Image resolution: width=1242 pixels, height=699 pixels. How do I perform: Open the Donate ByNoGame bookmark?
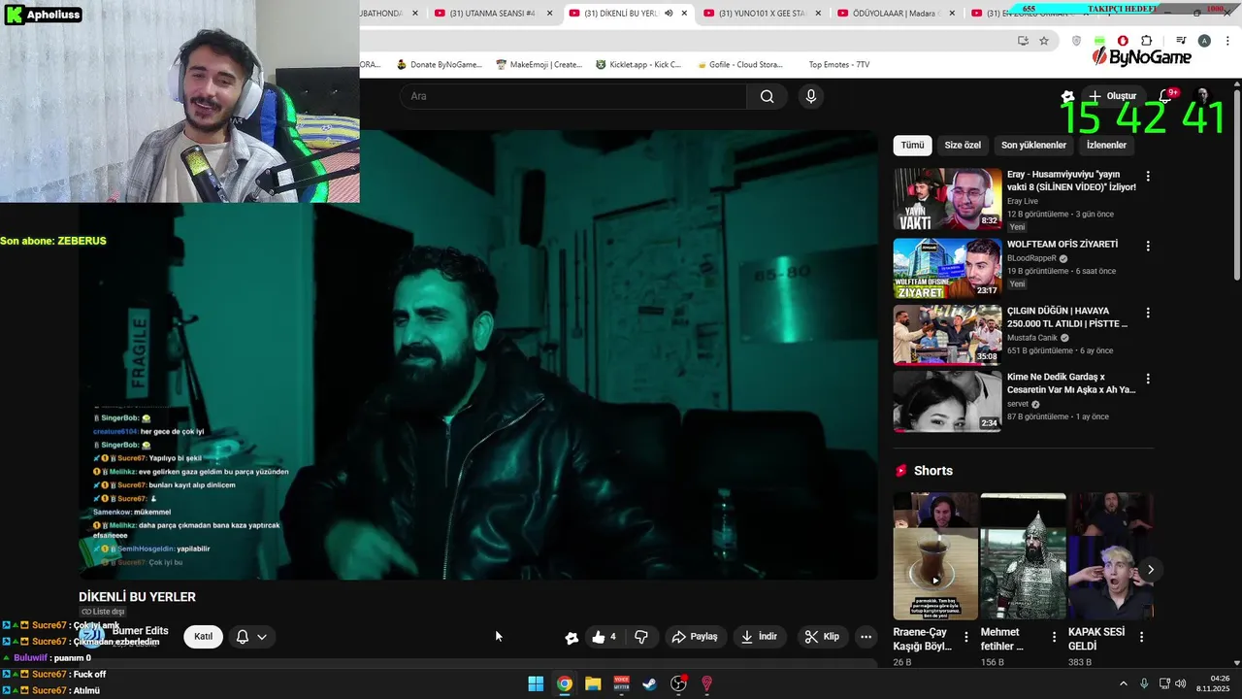coord(439,64)
